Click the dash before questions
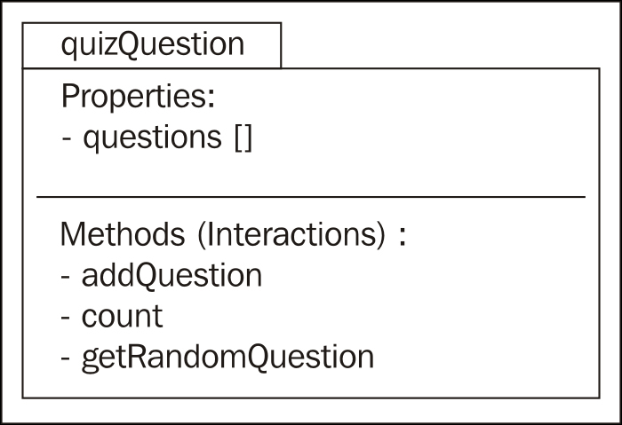Screen dimensions: 622x425 [67, 140]
